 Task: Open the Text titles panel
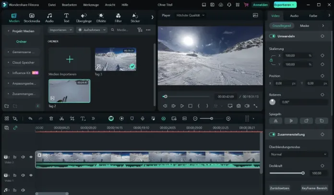66,18
